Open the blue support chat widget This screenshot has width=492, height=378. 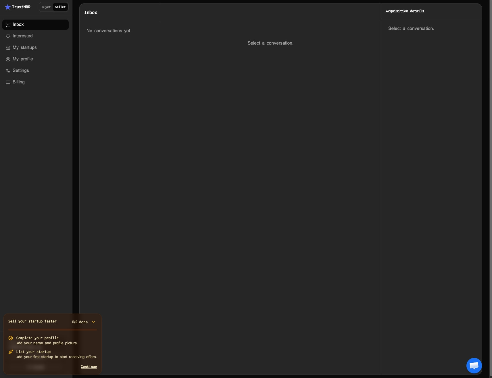pyautogui.click(x=474, y=366)
